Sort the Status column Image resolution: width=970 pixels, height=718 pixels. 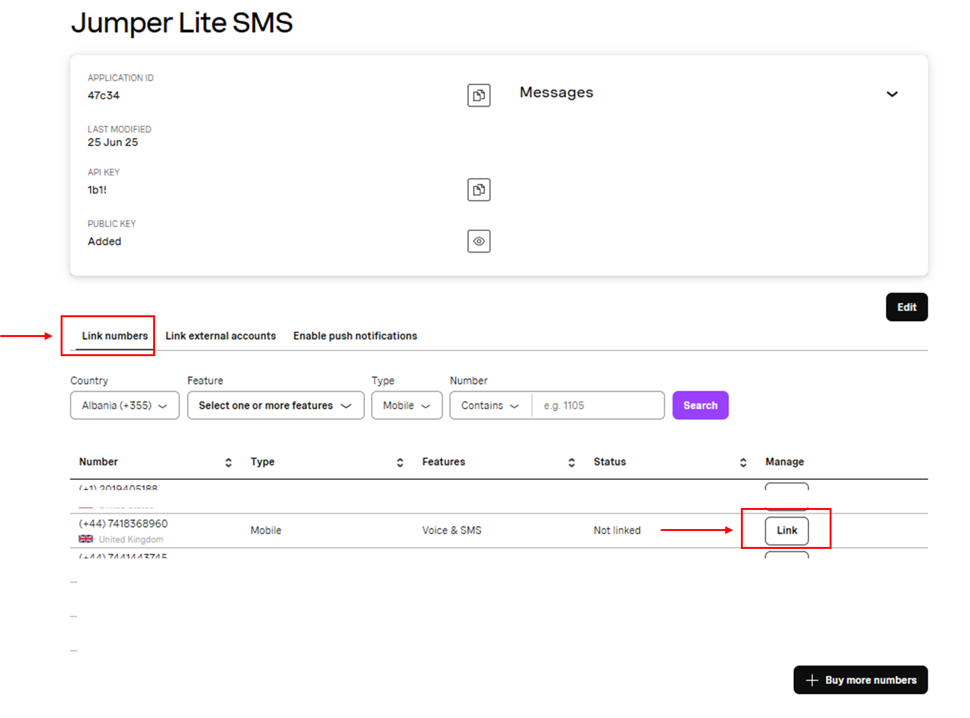click(x=743, y=461)
